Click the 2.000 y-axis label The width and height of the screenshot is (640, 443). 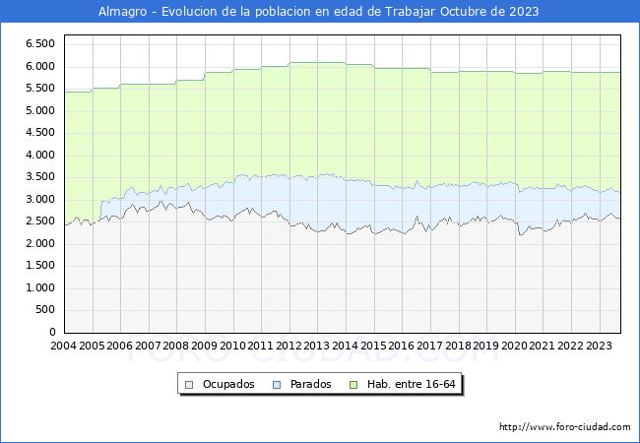40,244
